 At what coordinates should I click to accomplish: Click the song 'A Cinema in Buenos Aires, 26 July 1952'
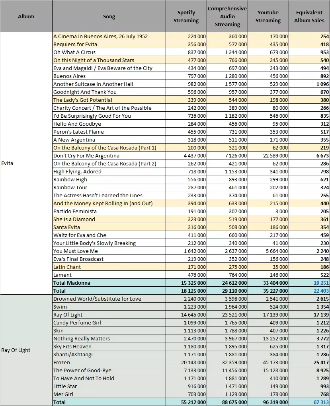tap(109, 36)
